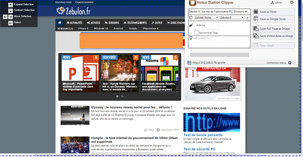This screenshot has width=303, height=157.
Task: Click left arrow key of Move Selection
Action: (5, 17)
